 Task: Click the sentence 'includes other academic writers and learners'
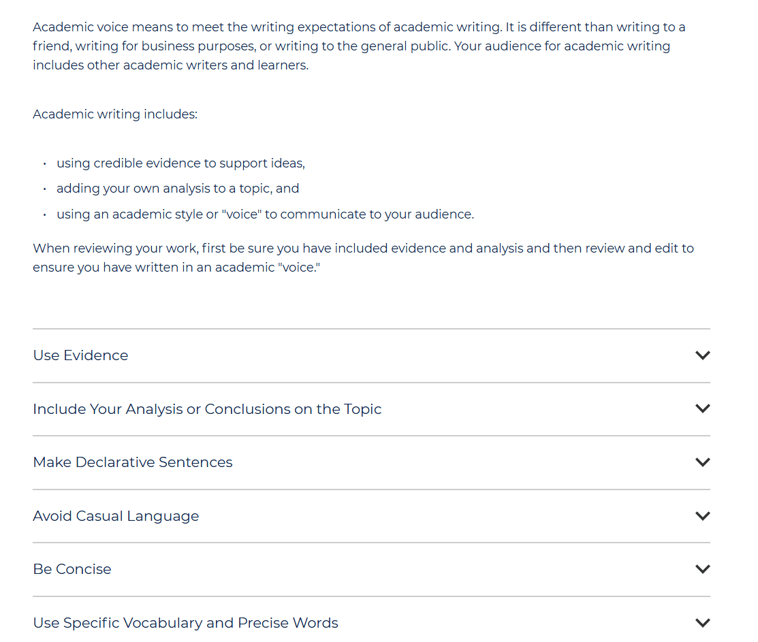tap(171, 65)
